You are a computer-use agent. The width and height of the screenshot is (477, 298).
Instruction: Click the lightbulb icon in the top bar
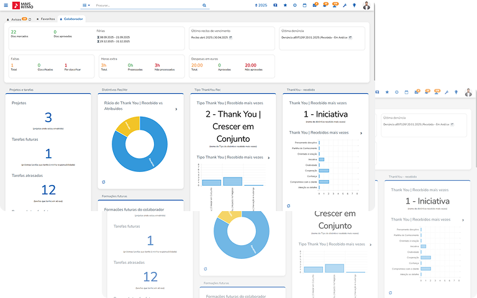pyautogui.click(x=354, y=5)
